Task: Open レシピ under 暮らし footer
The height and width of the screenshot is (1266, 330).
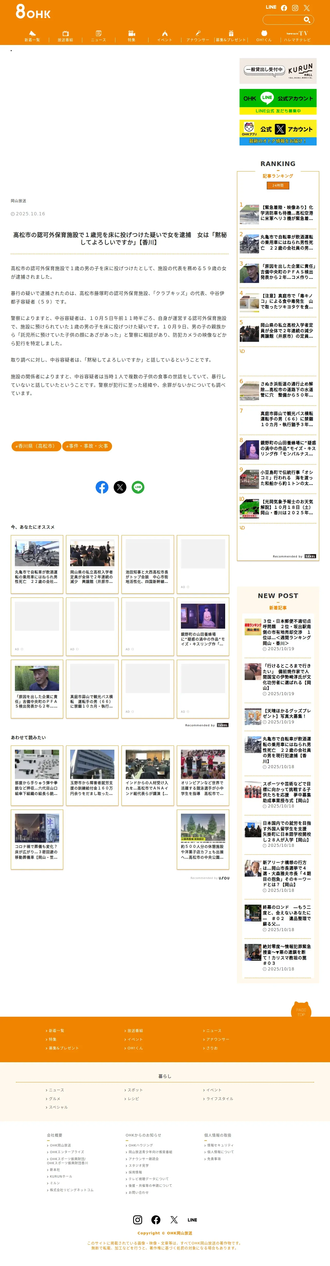Action: pos(133,1098)
